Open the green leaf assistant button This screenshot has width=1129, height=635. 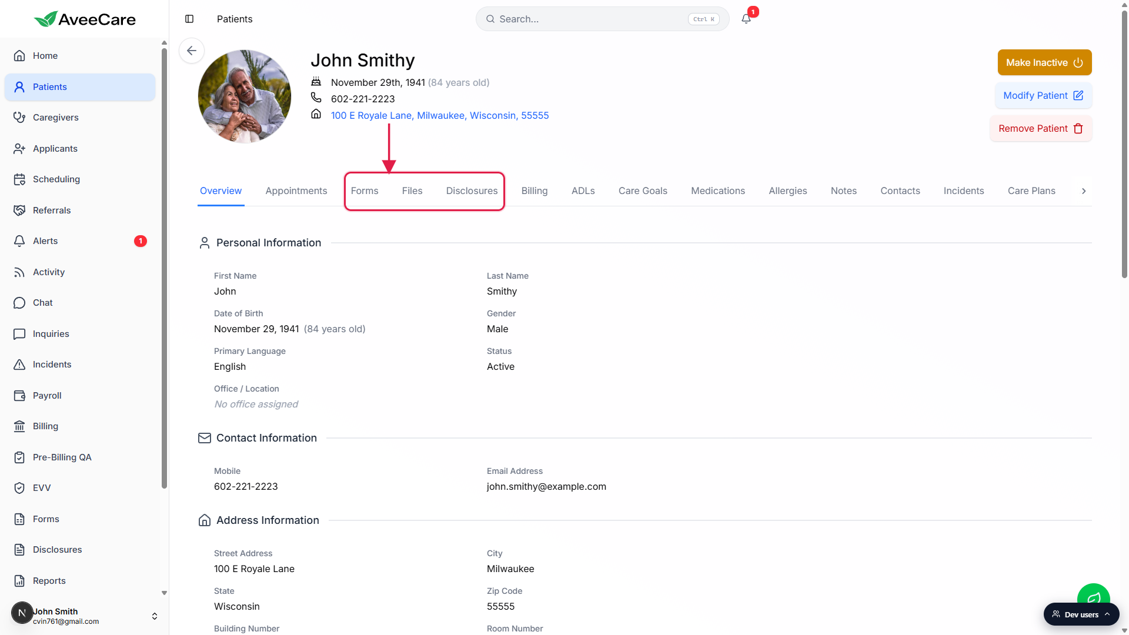pos(1093,593)
